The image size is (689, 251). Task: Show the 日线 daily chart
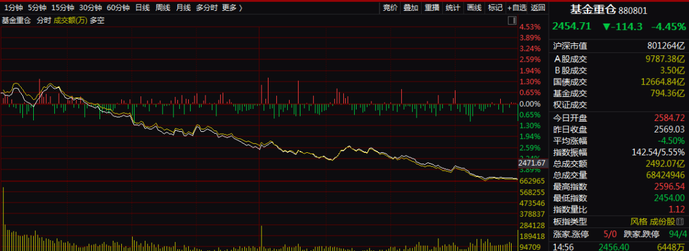pos(142,8)
